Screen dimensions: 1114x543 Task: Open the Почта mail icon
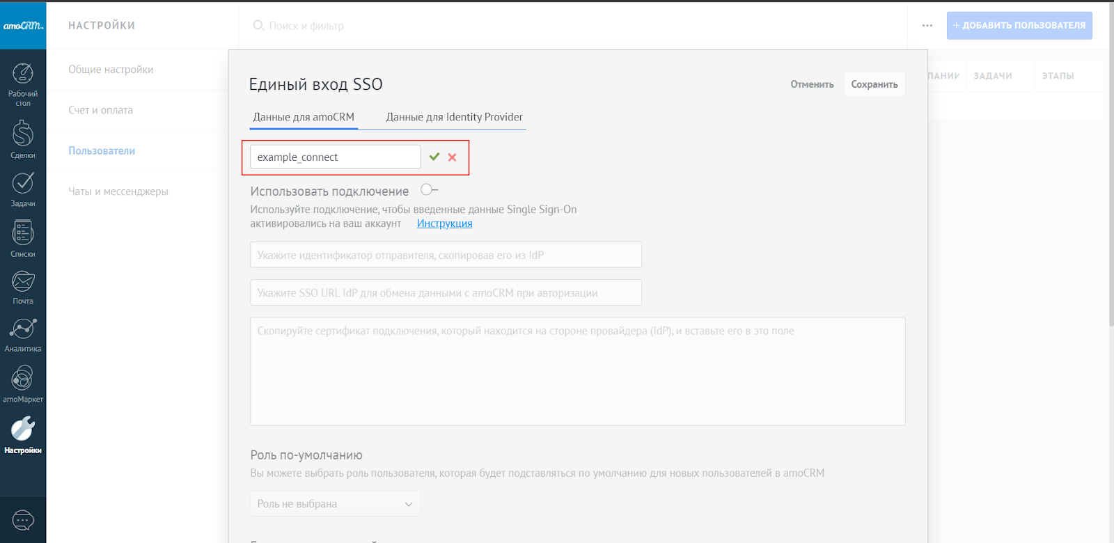point(23,281)
